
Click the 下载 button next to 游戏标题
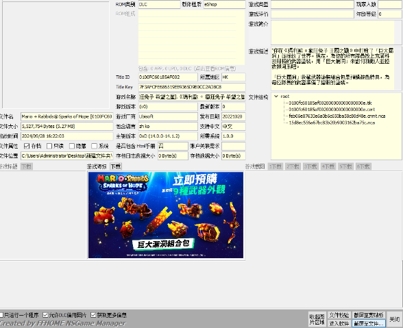point(27,166)
